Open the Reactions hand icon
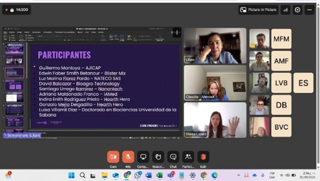Screen dimensions: 320x181 158,157
